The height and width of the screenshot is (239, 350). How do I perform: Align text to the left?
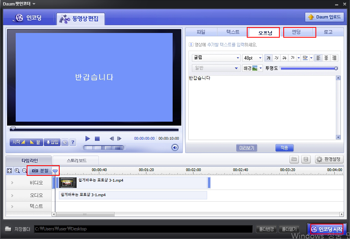pos(318,58)
